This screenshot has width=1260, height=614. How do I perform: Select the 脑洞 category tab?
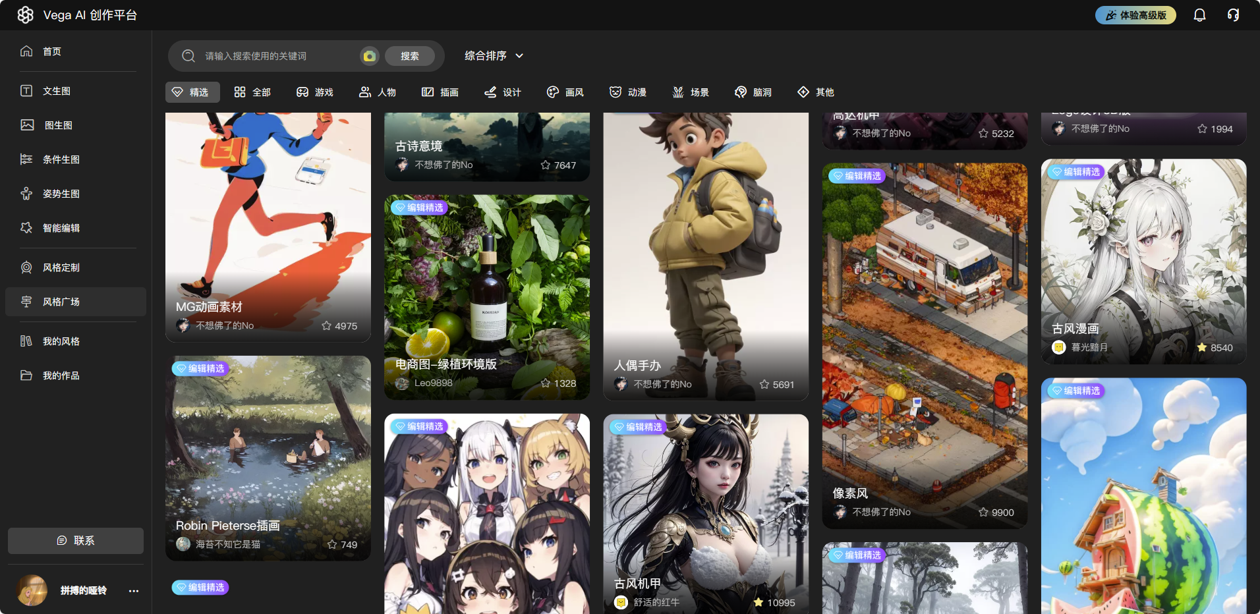click(x=753, y=92)
